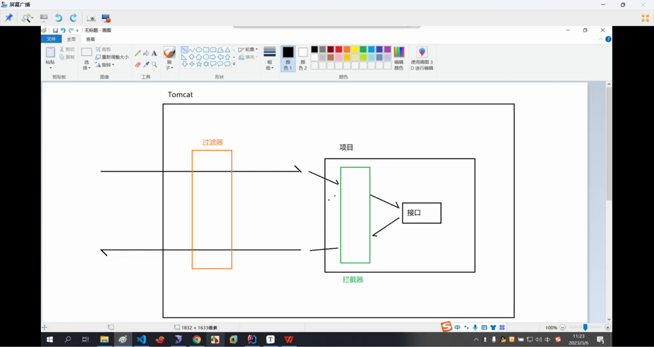Select the Color picker eyedropper tool
The width and height of the screenshot is (654, 347).
[146, 65]
